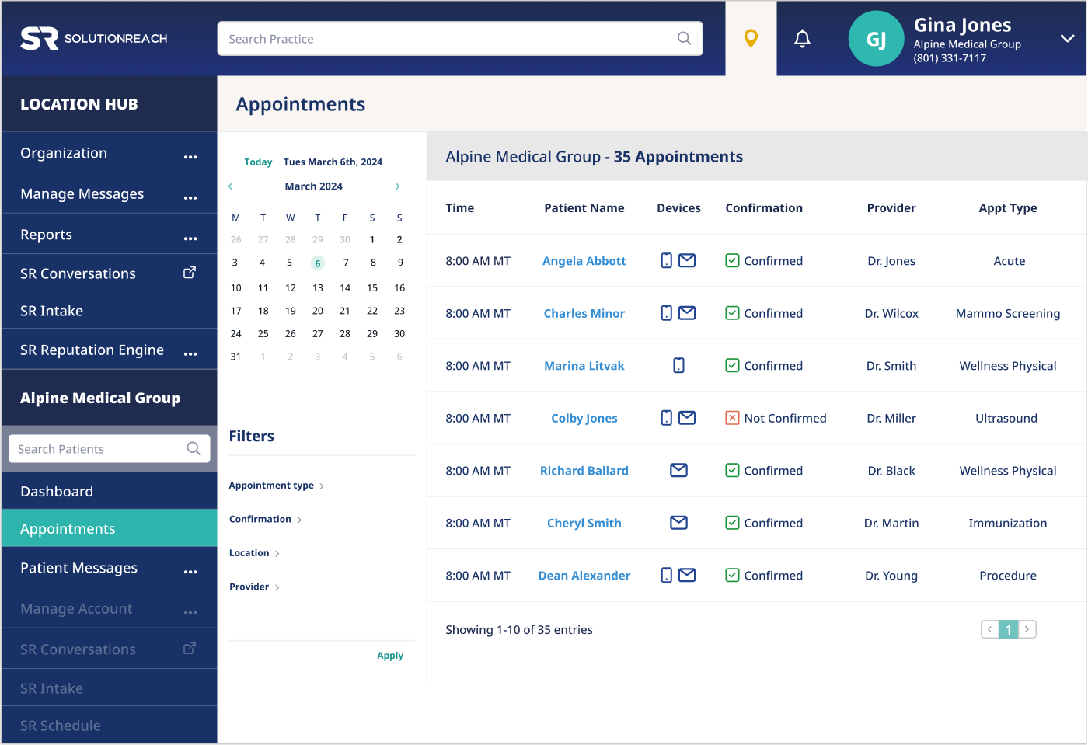1088x745 pixels.
Task: Click the email icon in Angela Abbott's row
Action: click(687, 261)
